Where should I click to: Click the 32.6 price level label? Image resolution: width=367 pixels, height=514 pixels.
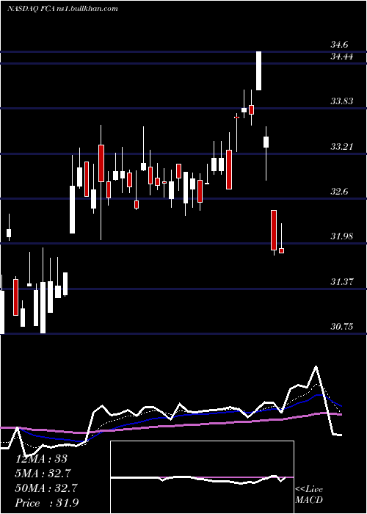coord(339,192)
